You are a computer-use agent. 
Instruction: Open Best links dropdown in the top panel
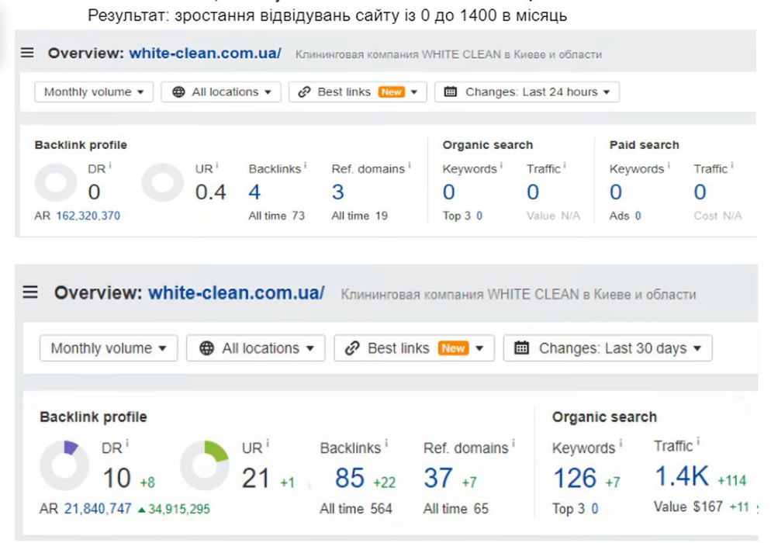[358, 92]
